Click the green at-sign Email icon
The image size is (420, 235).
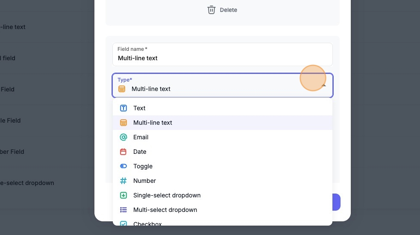[123, 137]
